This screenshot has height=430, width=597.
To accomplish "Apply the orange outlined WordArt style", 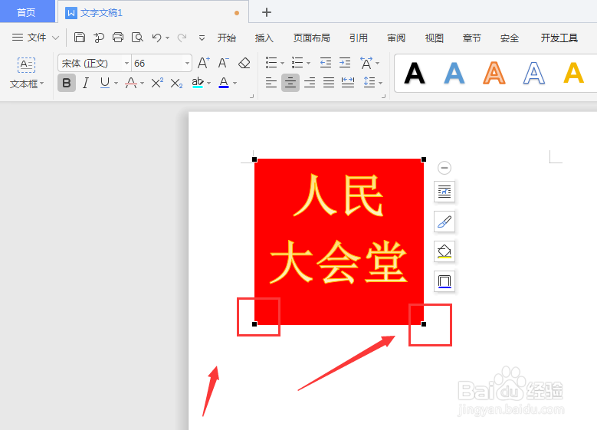I will [x=494, y=73].
